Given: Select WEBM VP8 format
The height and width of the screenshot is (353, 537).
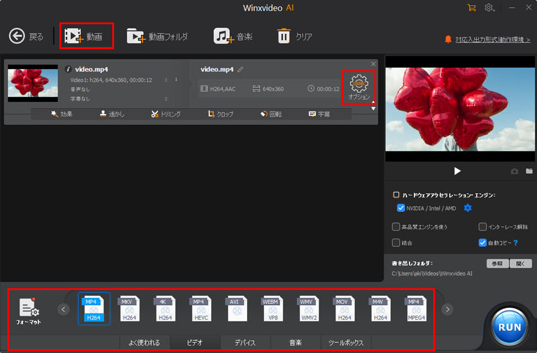Looking at the screenshot, I should coord(272,309).
